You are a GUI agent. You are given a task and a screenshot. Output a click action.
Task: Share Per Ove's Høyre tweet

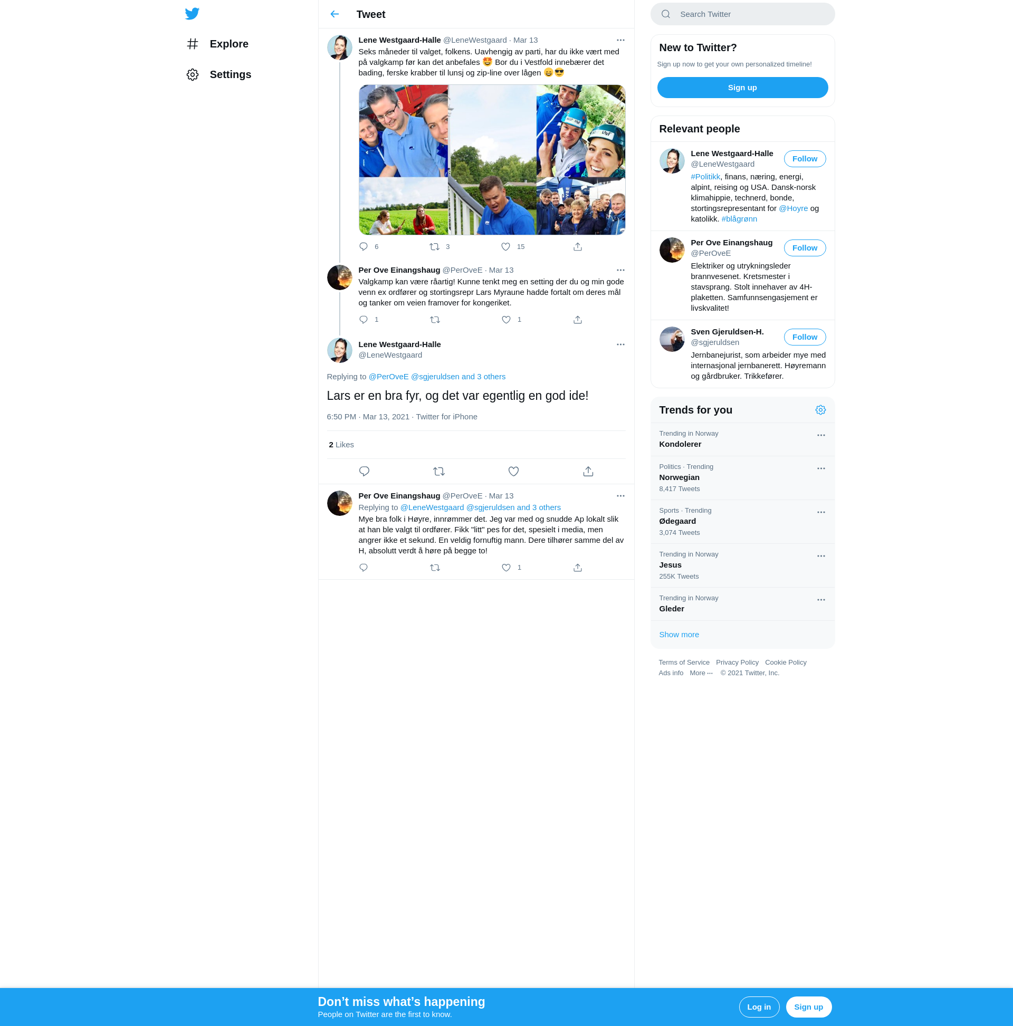(x=577, y=568)
